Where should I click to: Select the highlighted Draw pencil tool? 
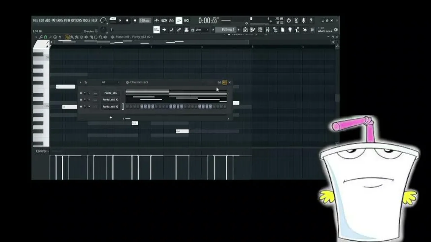[67, 37]
